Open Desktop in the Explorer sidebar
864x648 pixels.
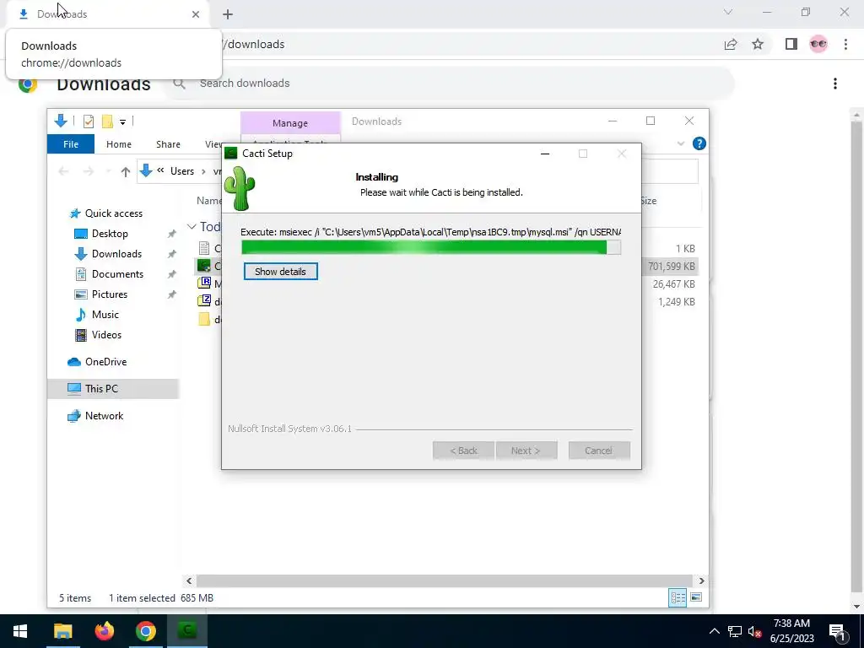110,234
